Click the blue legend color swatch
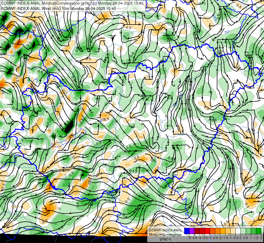 (187, 231)
